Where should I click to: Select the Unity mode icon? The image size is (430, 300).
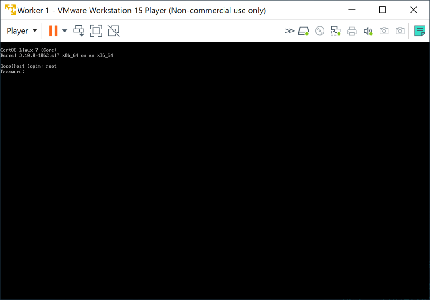coord(113,30)
